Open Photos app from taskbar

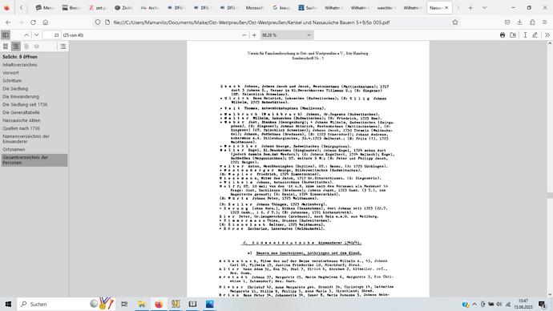[x=209, y=304]
